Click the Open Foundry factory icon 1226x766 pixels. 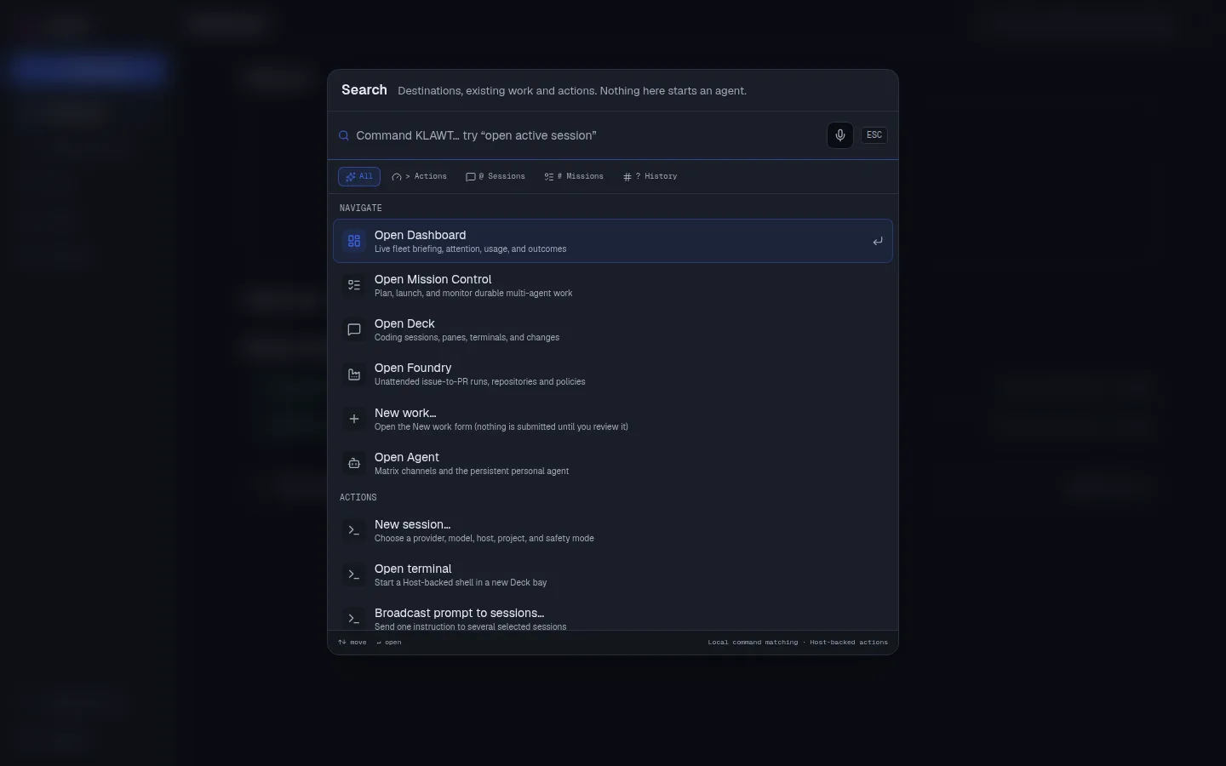pyautogui.click(x=354, y=374)
